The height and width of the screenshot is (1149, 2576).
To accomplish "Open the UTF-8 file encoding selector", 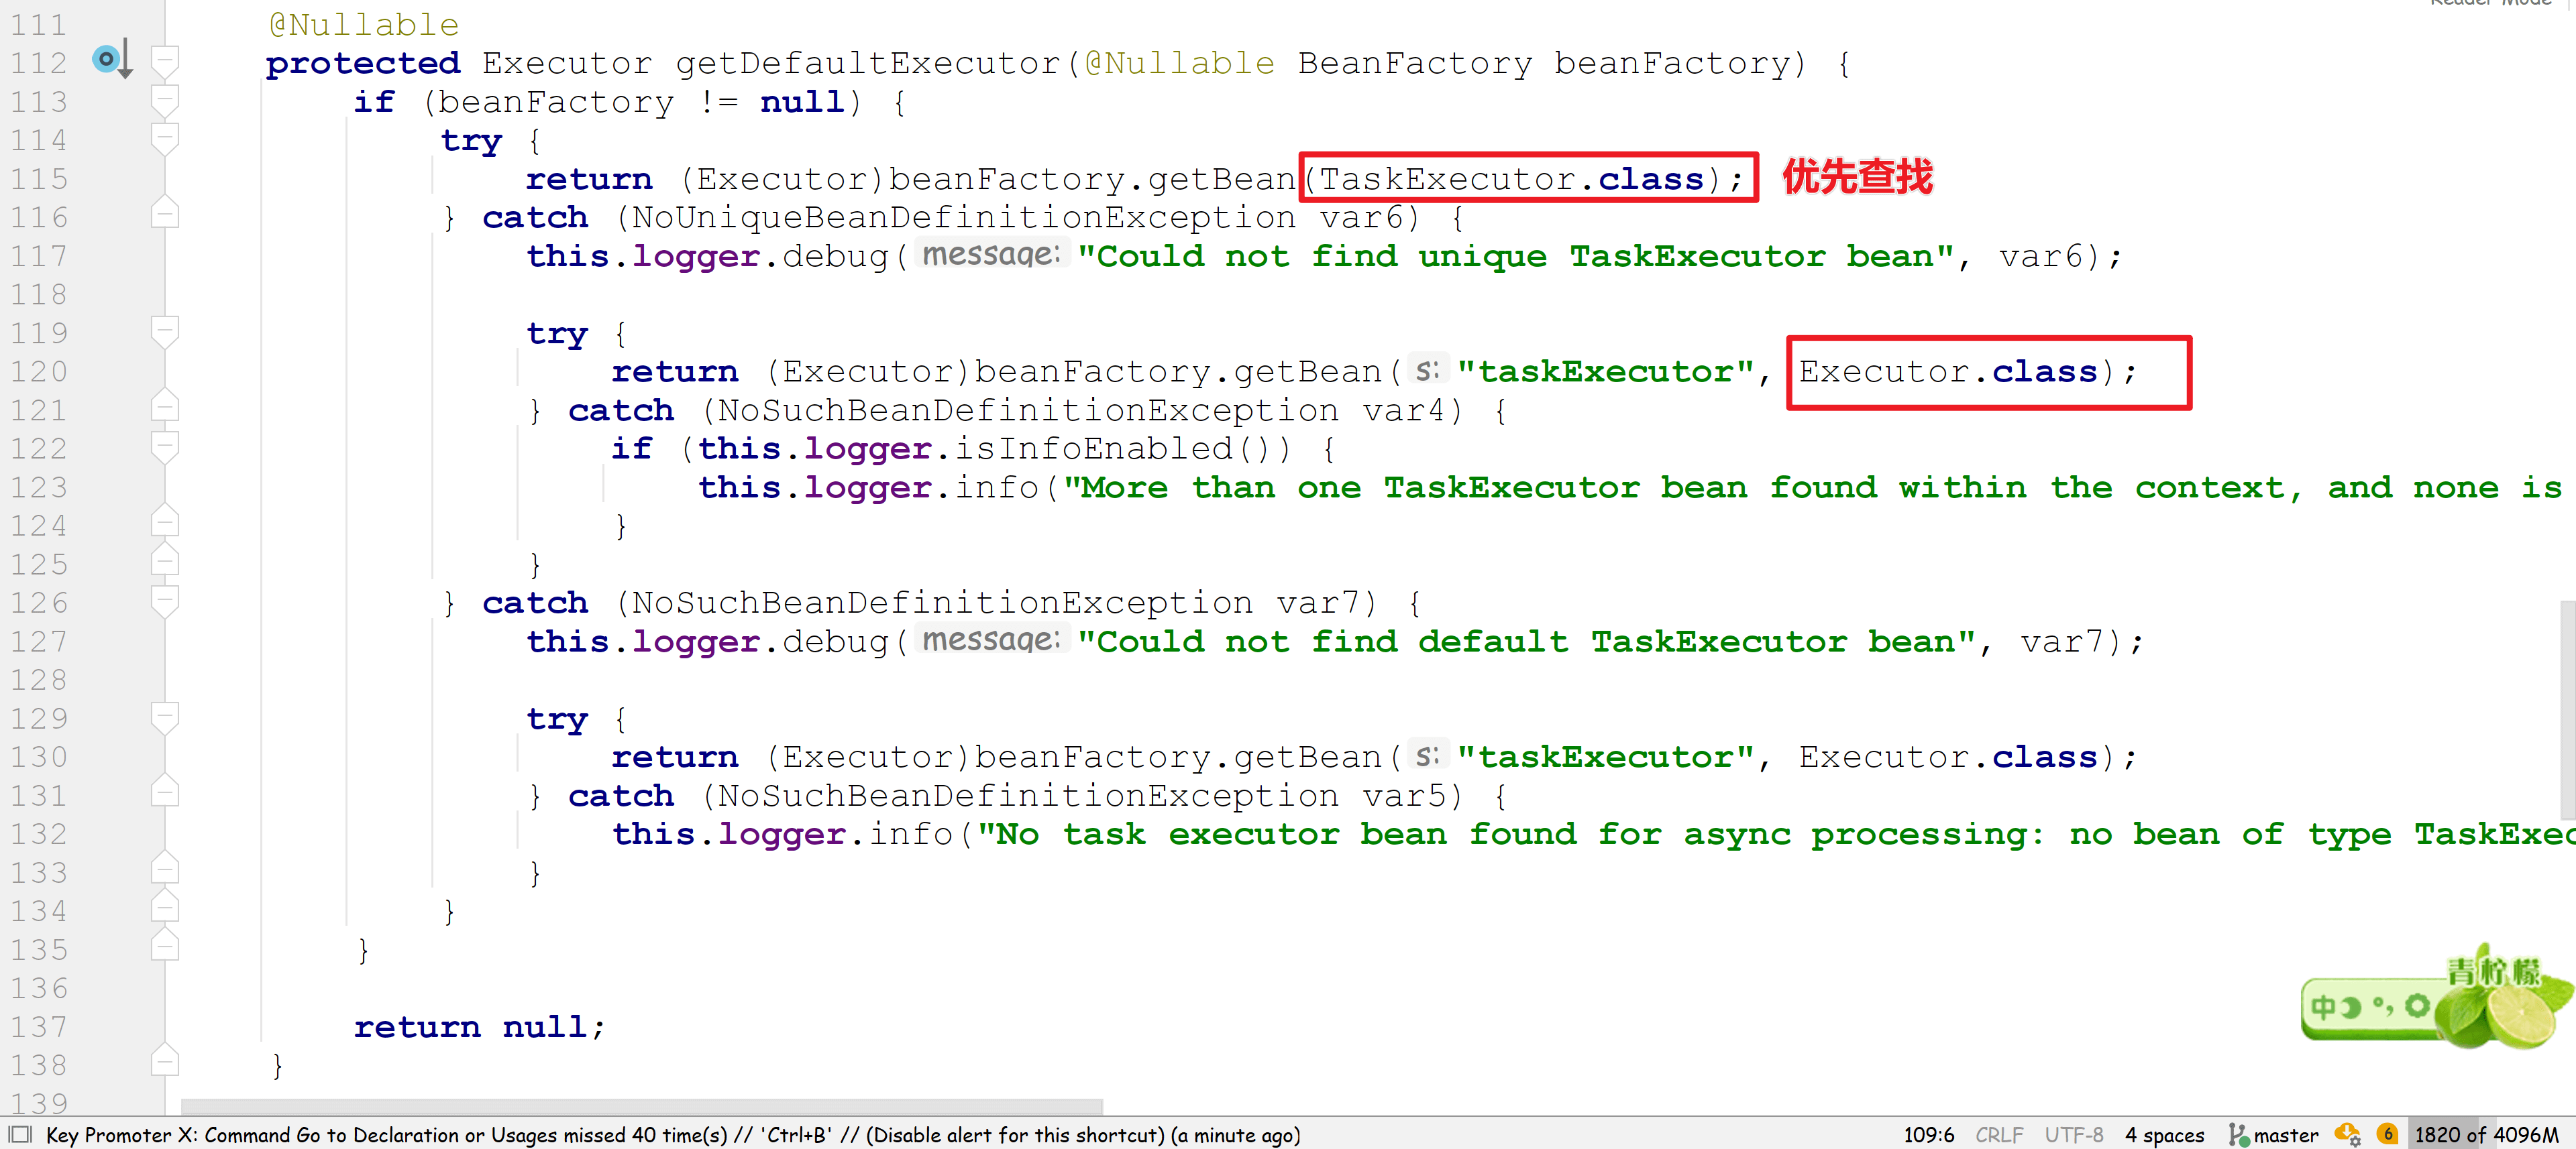I will (2073, 1135).
